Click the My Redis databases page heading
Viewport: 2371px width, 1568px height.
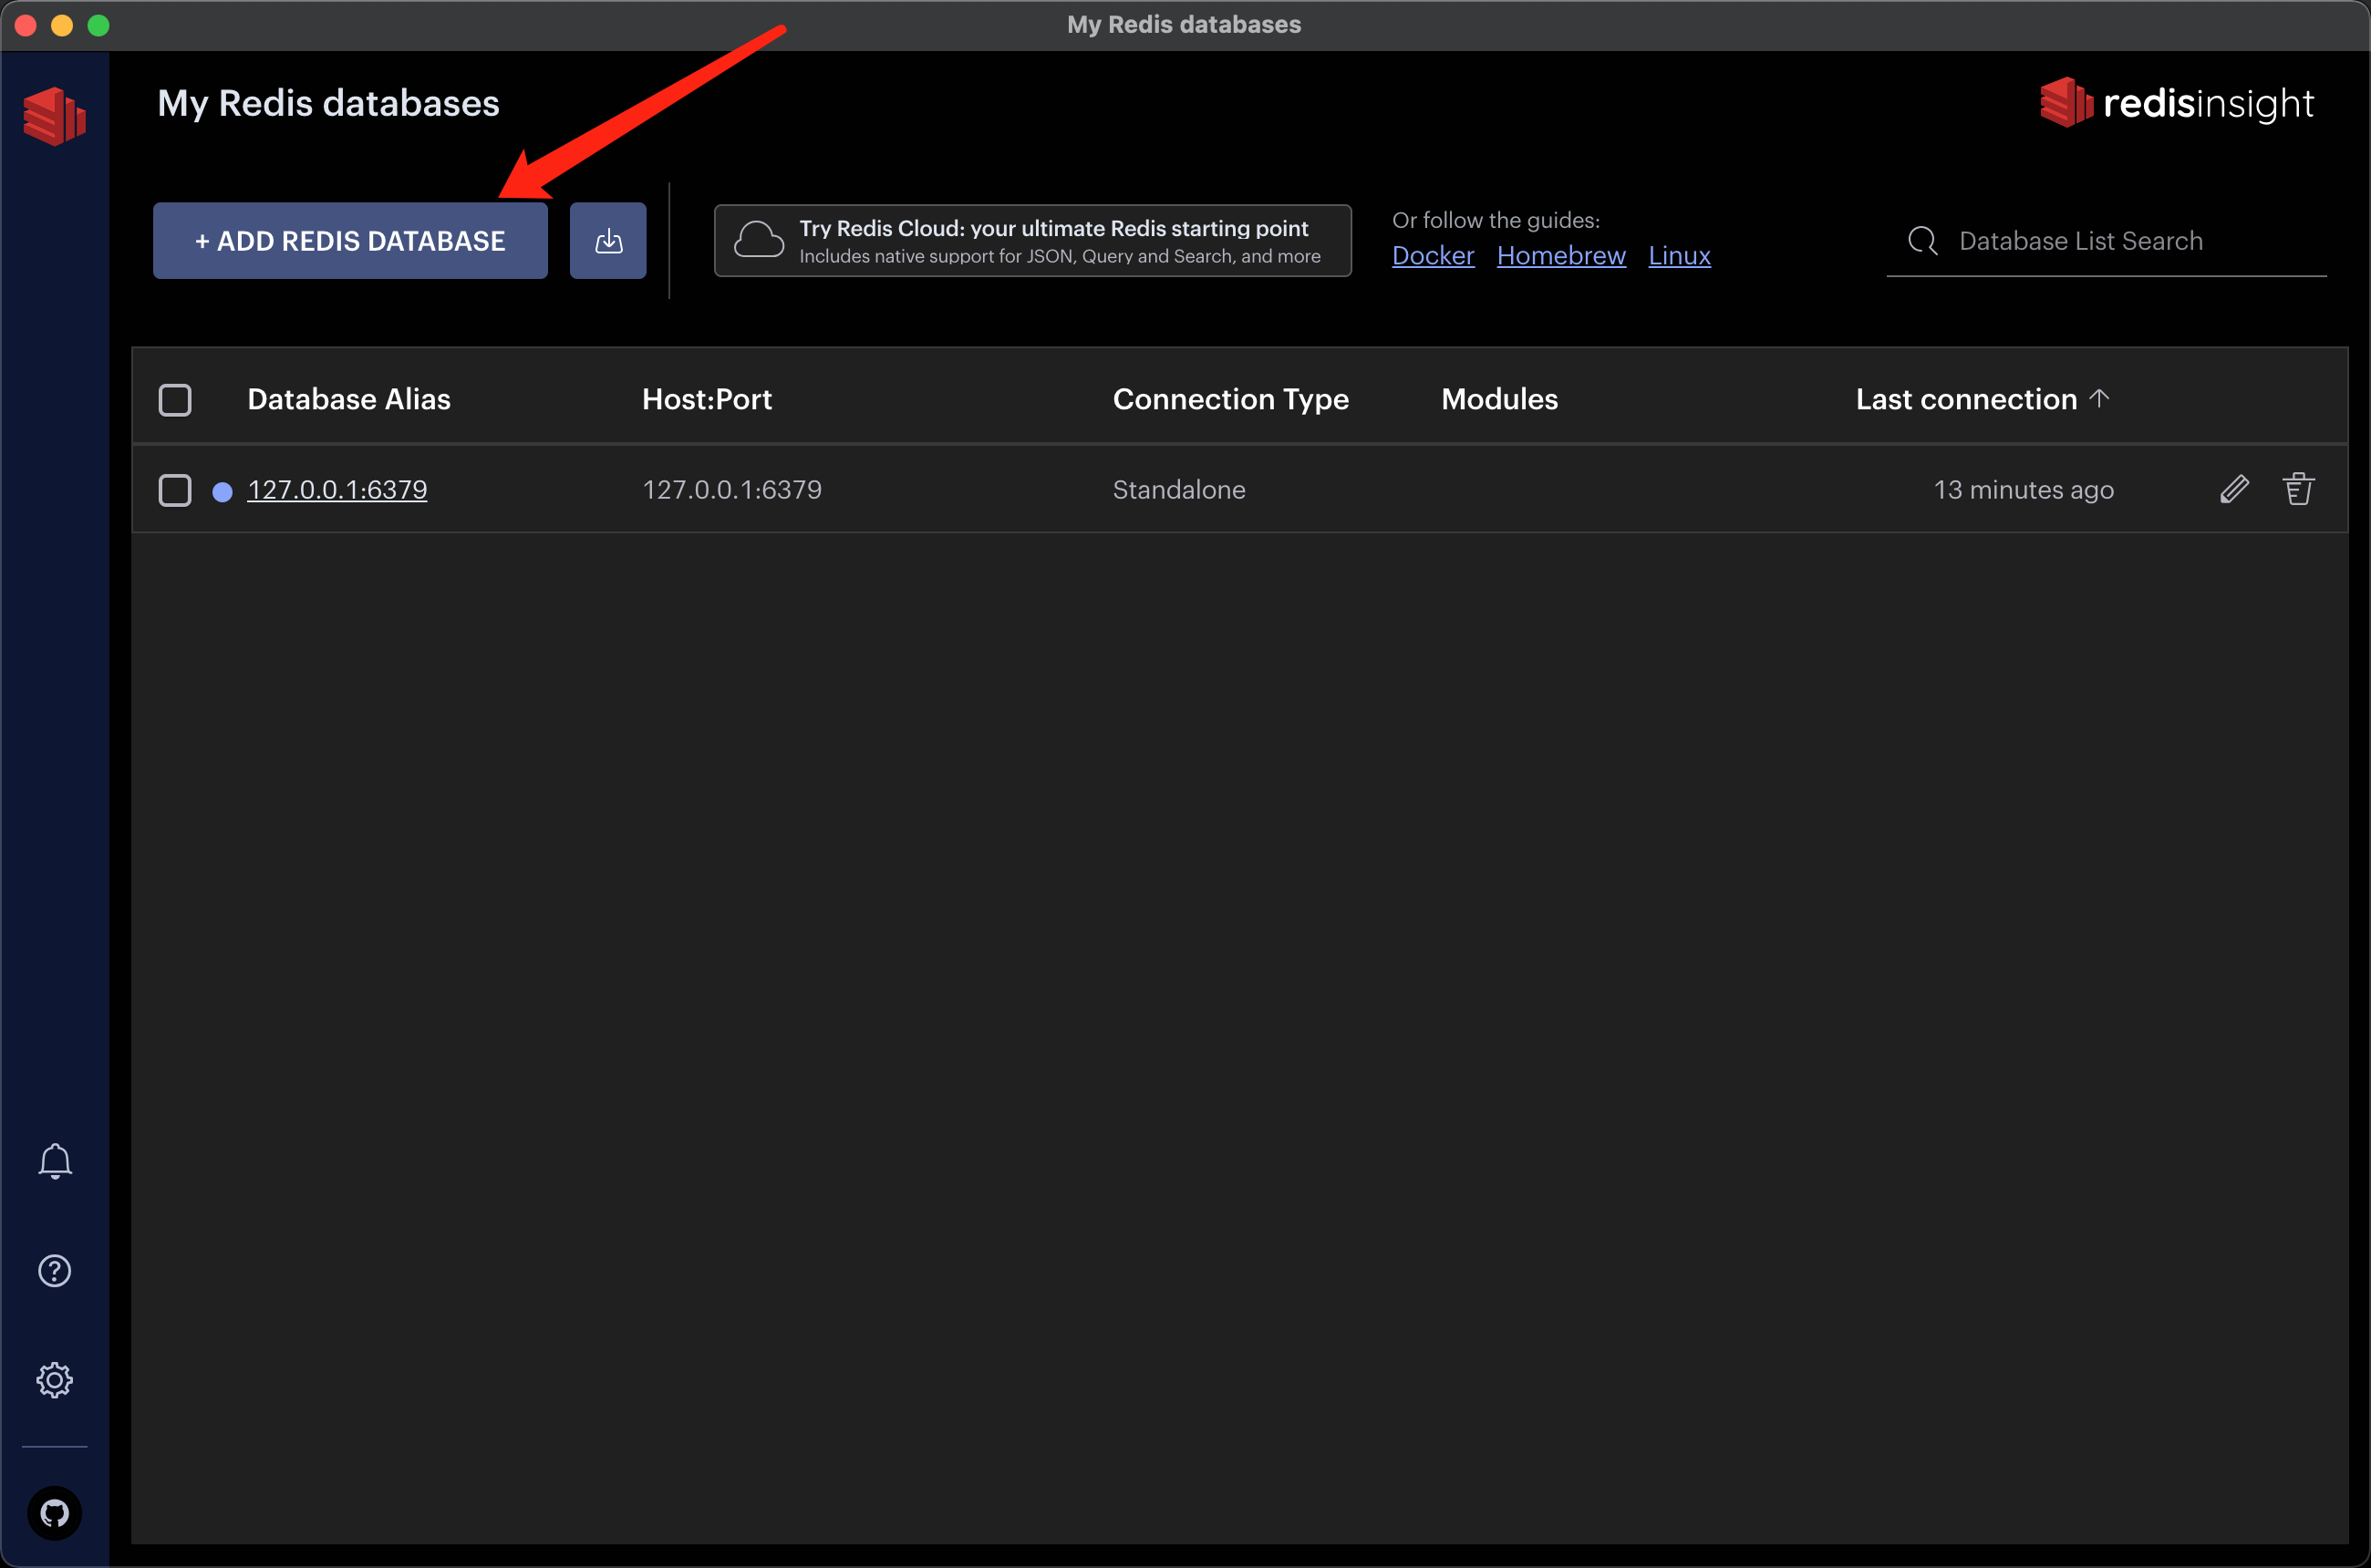point(328,104)
